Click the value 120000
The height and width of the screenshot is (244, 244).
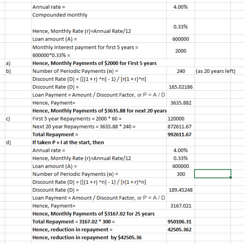[181, 119]
